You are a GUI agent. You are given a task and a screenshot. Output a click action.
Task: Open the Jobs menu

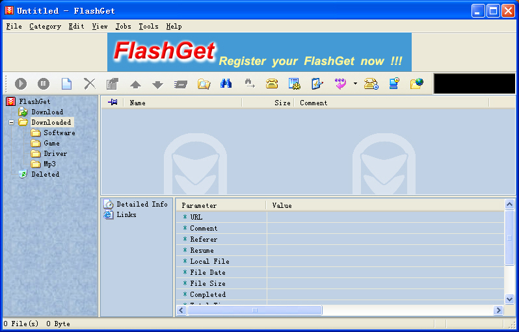[x=123, y=27]
